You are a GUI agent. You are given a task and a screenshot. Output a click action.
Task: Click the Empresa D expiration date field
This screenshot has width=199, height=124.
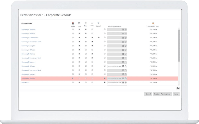click(x=115, y=83)
